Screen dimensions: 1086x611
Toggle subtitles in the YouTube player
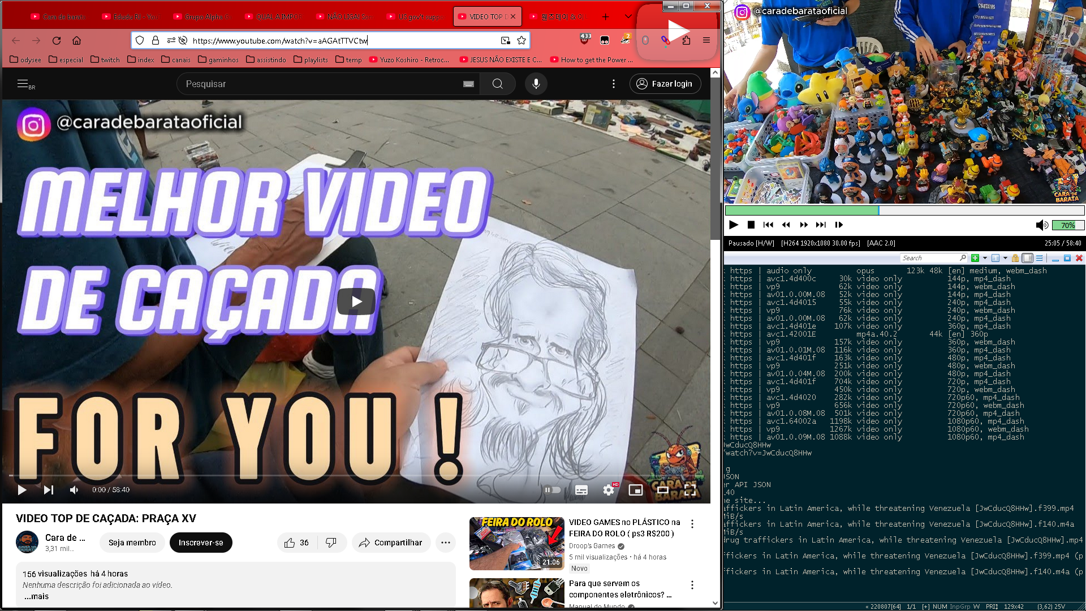click(581, 490)
